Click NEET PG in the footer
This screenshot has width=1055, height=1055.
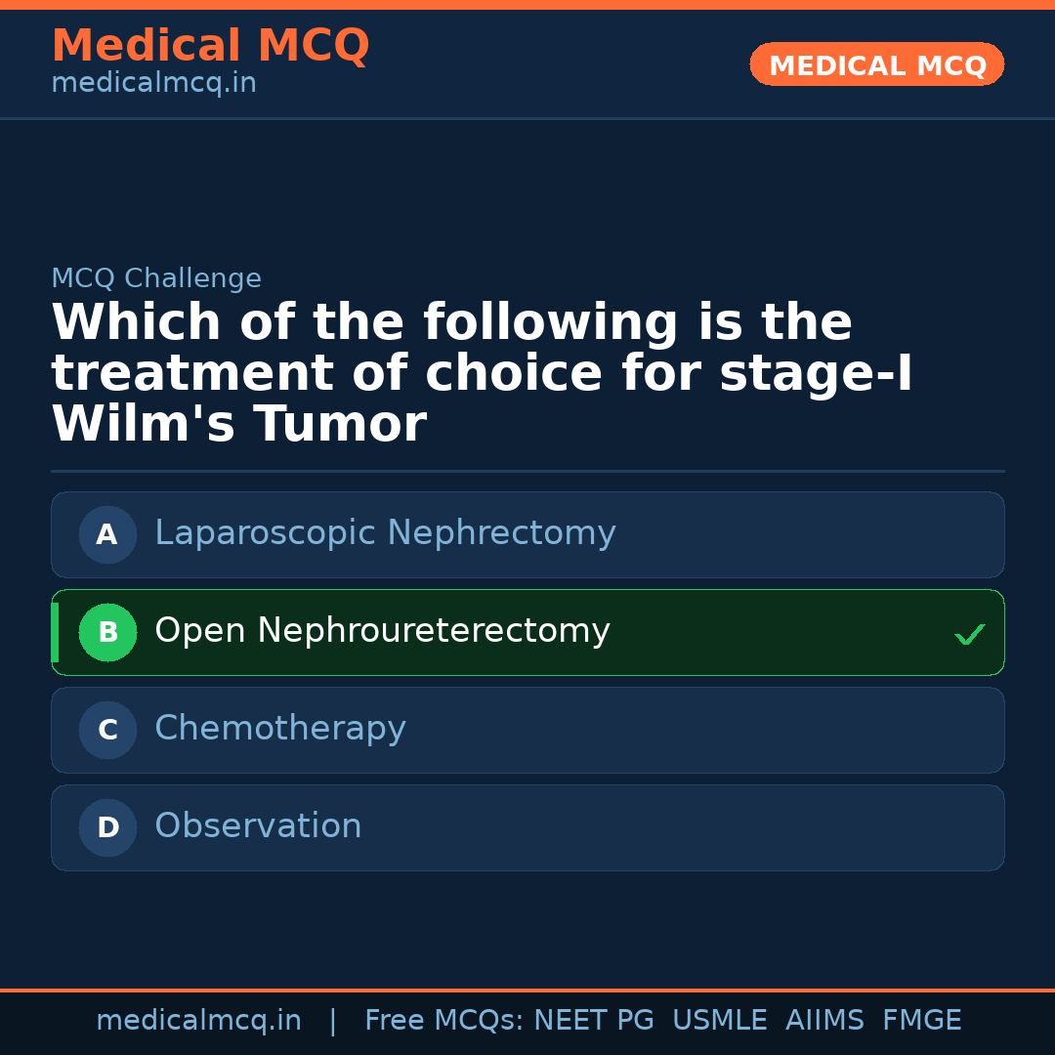tap(593, 1020)
